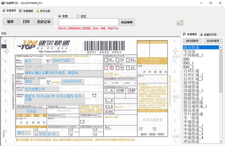
Task: Click sender phone field 18966778855
Action: (x=63, y=61)
